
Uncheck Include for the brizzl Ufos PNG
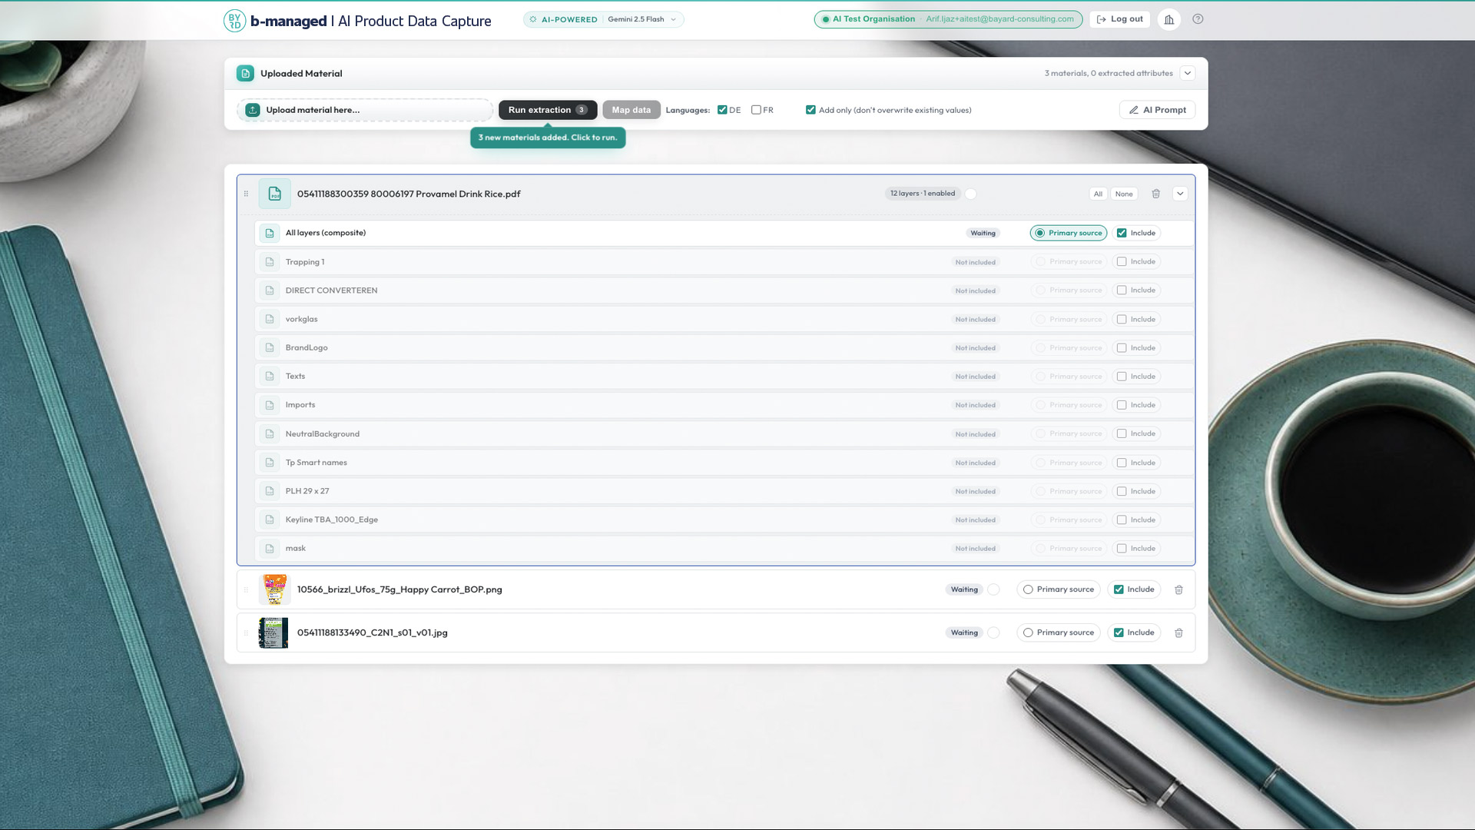1119,589
